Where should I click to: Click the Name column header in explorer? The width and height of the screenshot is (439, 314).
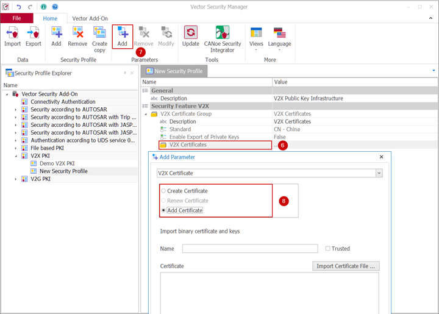click(10, 85)
